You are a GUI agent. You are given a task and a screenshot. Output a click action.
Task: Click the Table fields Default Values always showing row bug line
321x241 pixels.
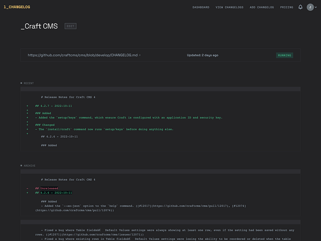pos(165,233)
